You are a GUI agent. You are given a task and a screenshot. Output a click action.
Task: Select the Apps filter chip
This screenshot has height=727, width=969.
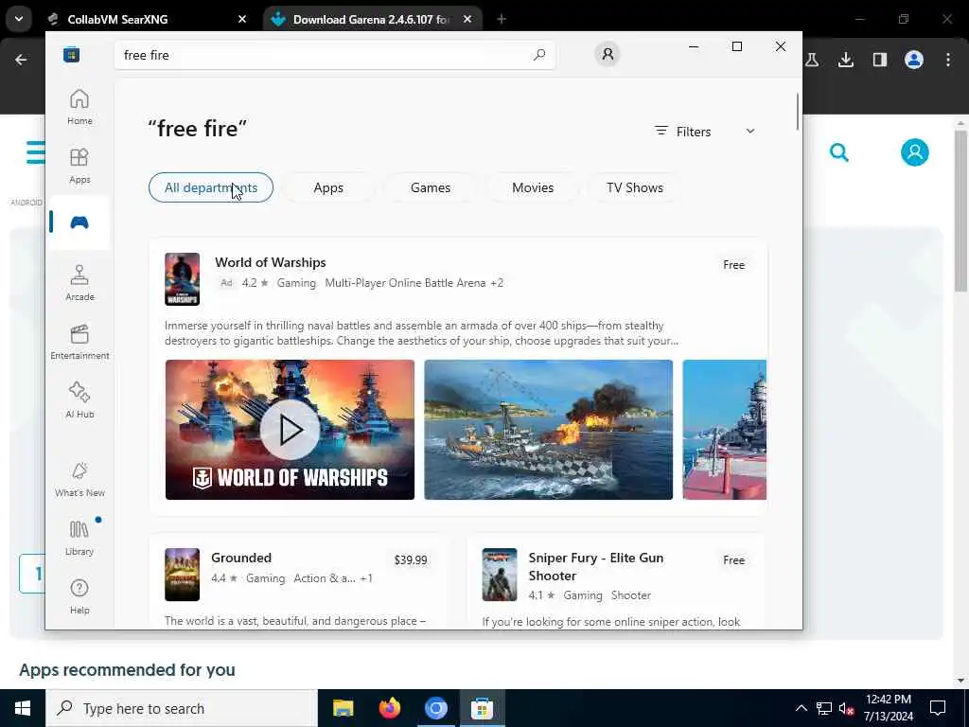(x=328, y=187)
